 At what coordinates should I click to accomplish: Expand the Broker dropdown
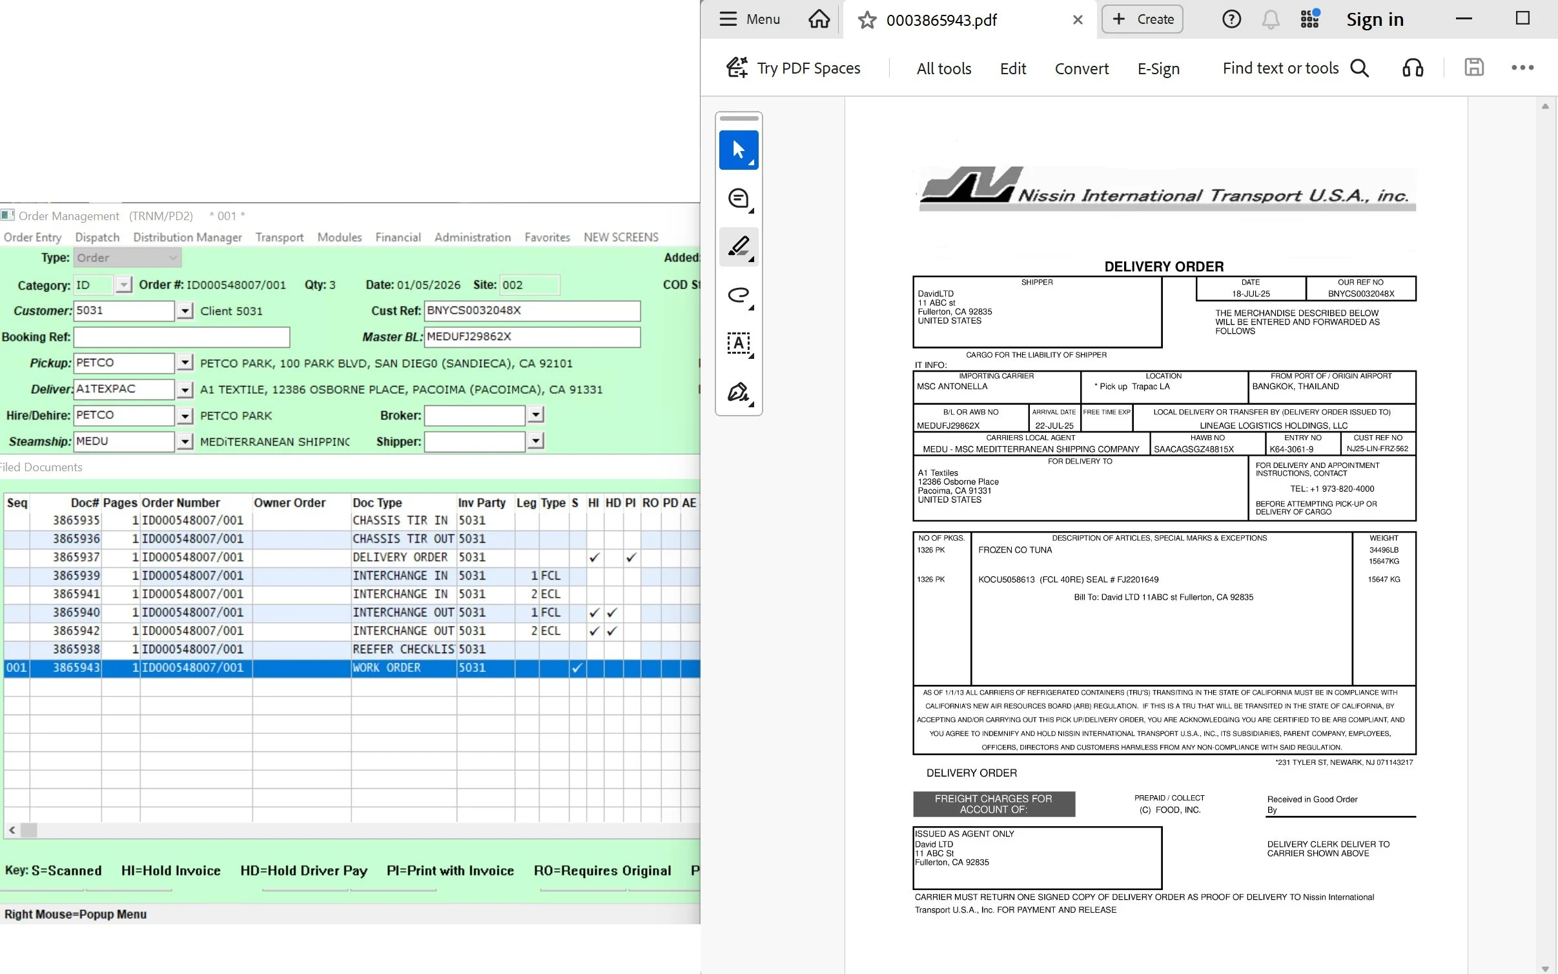pos(535,415)
